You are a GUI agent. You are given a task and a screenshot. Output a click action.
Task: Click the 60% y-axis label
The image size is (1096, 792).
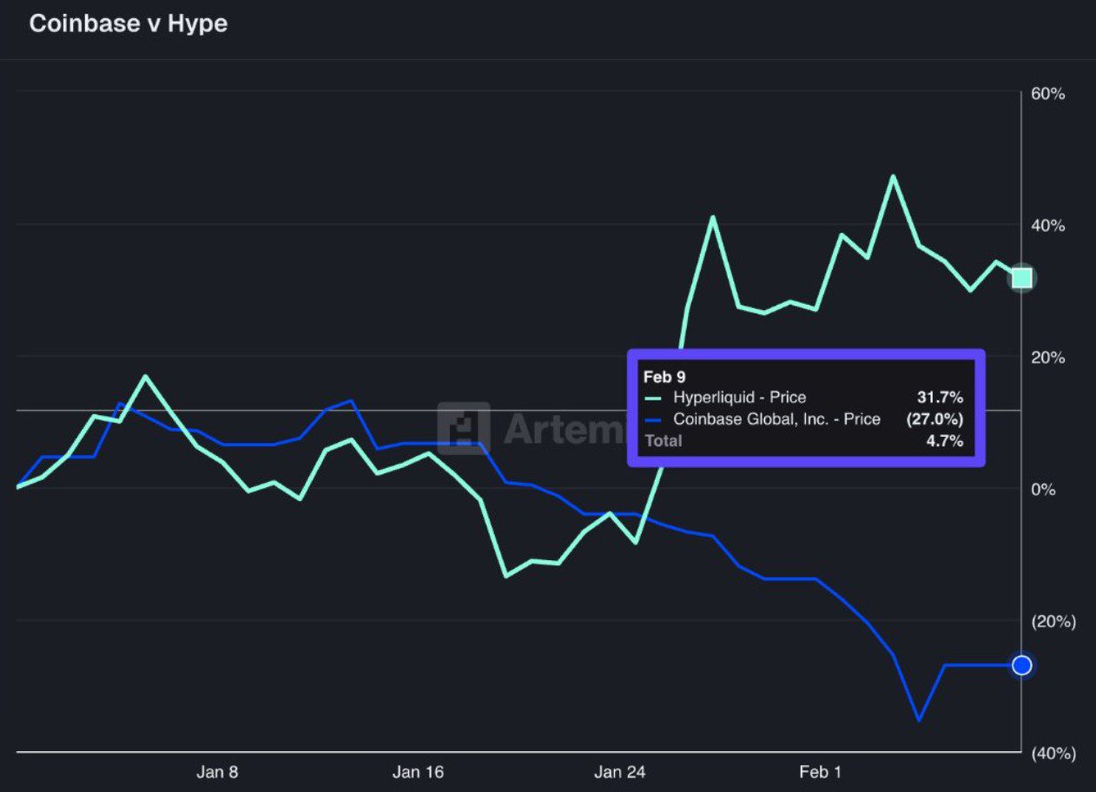click(x=1048, y=94)
